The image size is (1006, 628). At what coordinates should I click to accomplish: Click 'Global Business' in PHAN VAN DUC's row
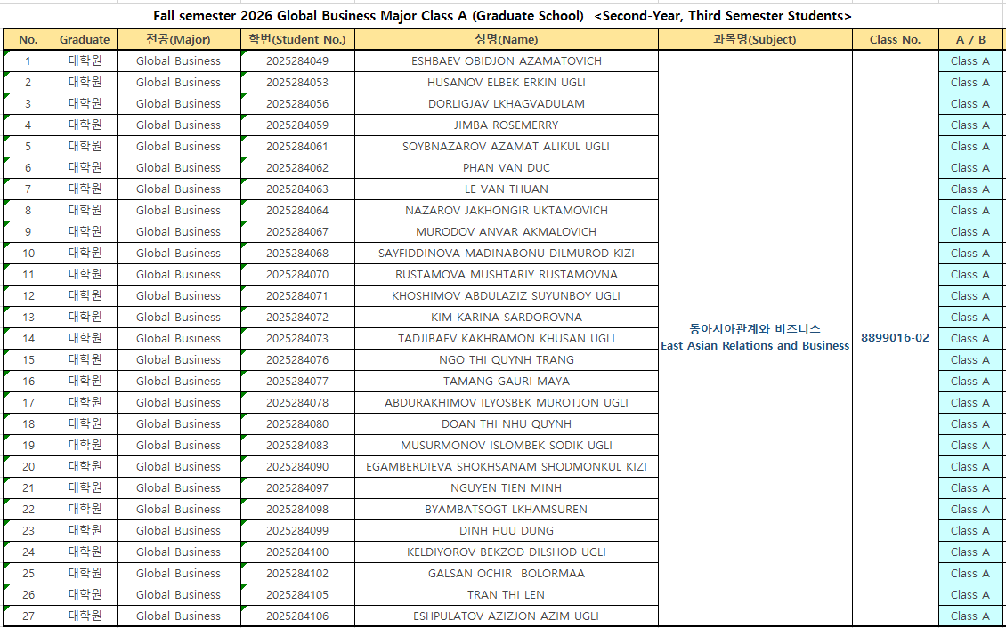pos(178,168)
